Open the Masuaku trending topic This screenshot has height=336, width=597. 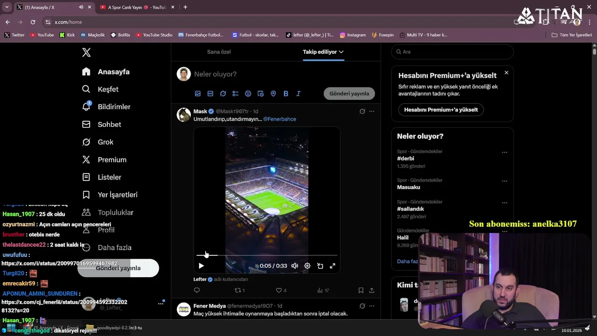coord(409,187)
